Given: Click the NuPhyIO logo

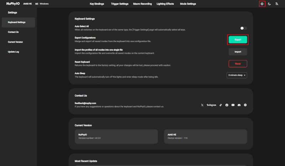Looking at the screenshot, I should [x=13, y=4].
